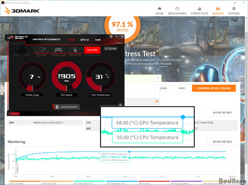Toggle the GPU Load legend item
The image size is (248, 185).
(154, 183)
